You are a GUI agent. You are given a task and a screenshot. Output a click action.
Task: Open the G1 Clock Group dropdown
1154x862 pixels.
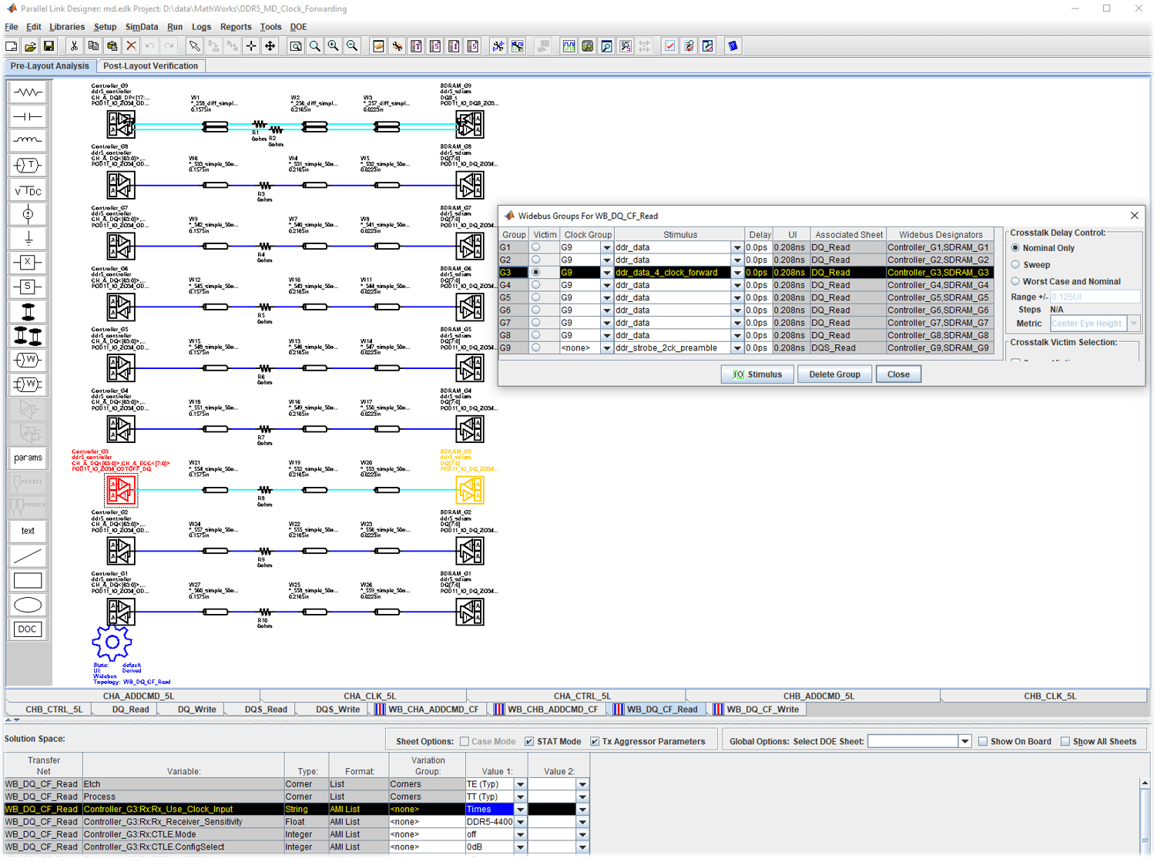[606, 247]
